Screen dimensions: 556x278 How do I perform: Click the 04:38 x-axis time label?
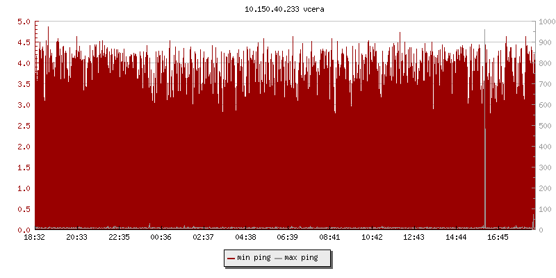(x=245, y=238)
